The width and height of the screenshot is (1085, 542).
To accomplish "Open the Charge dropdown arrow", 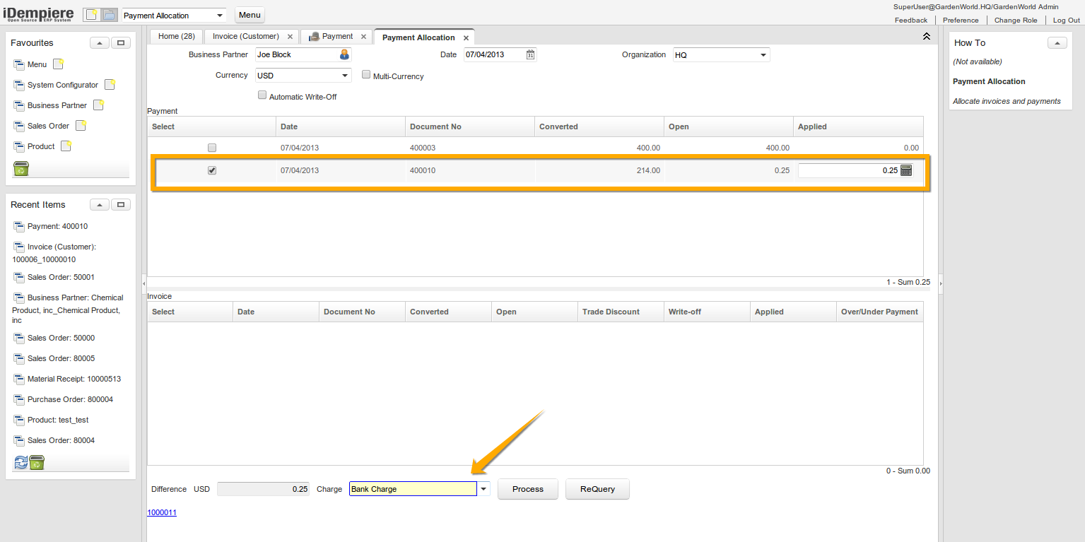I will click(483, 489).
